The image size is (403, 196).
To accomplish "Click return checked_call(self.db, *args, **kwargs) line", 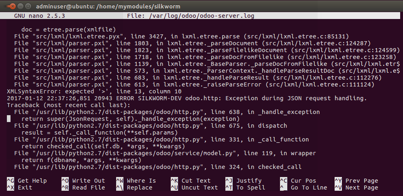I will [x=103, y=146].
